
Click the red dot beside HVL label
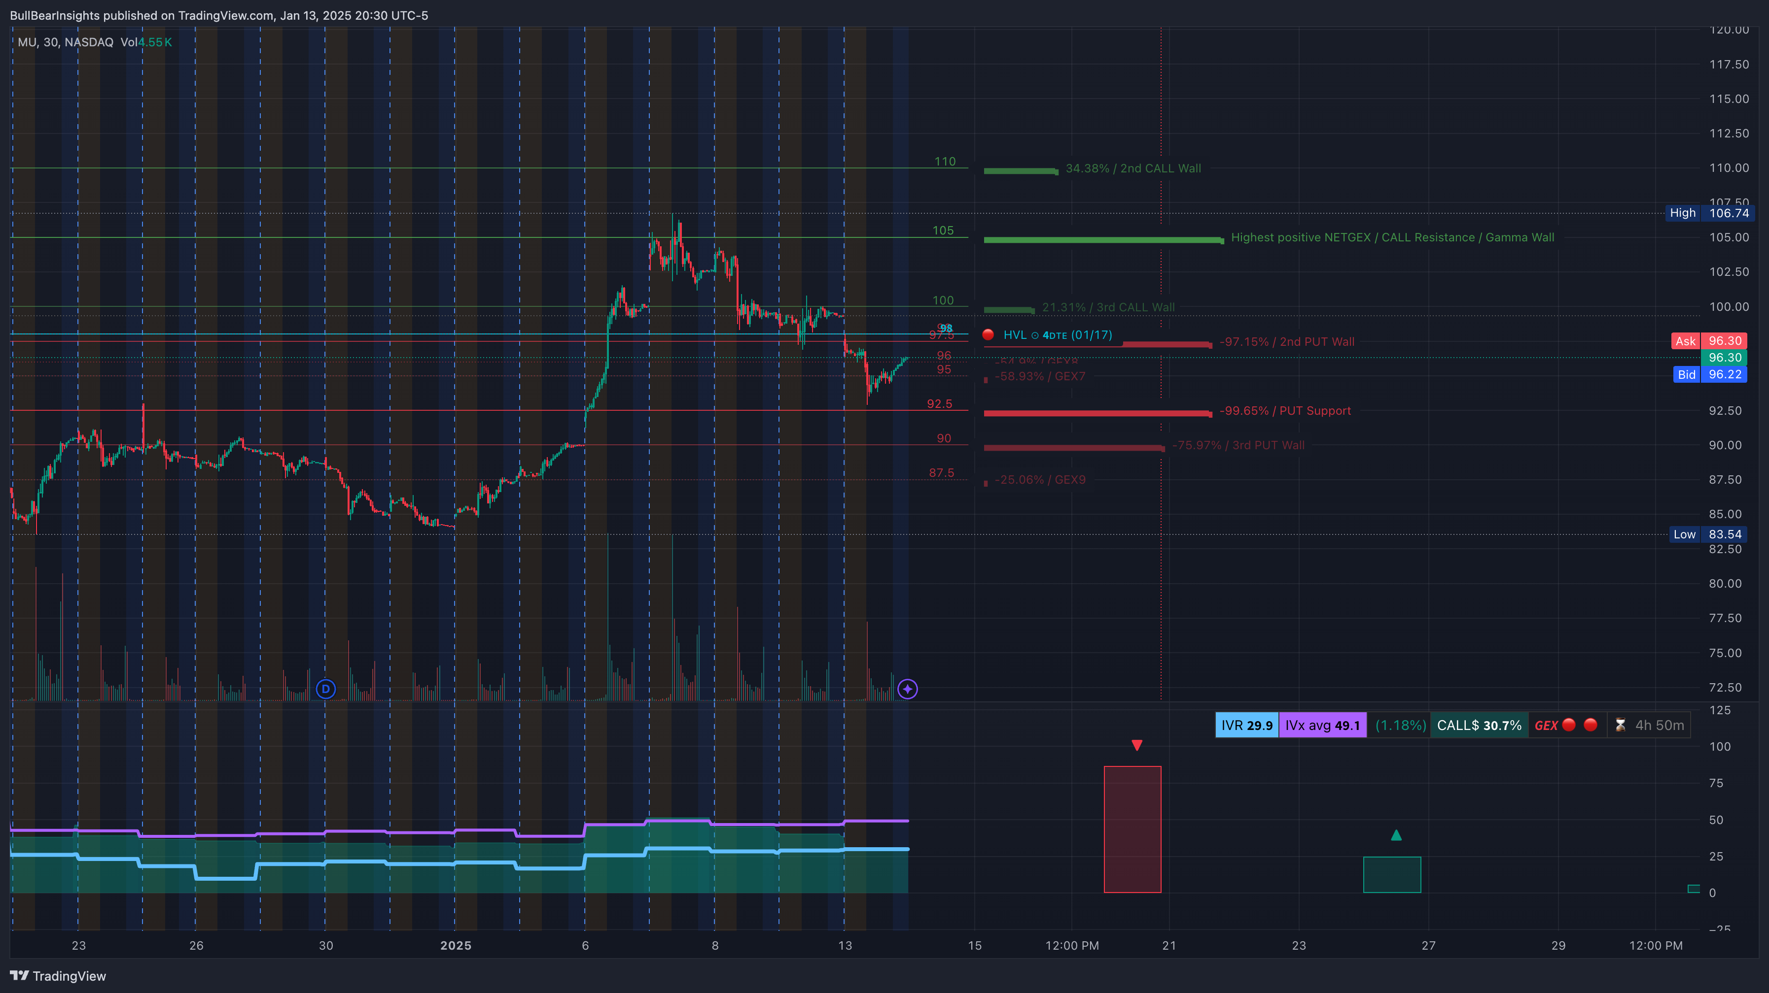tap(988, 335)
